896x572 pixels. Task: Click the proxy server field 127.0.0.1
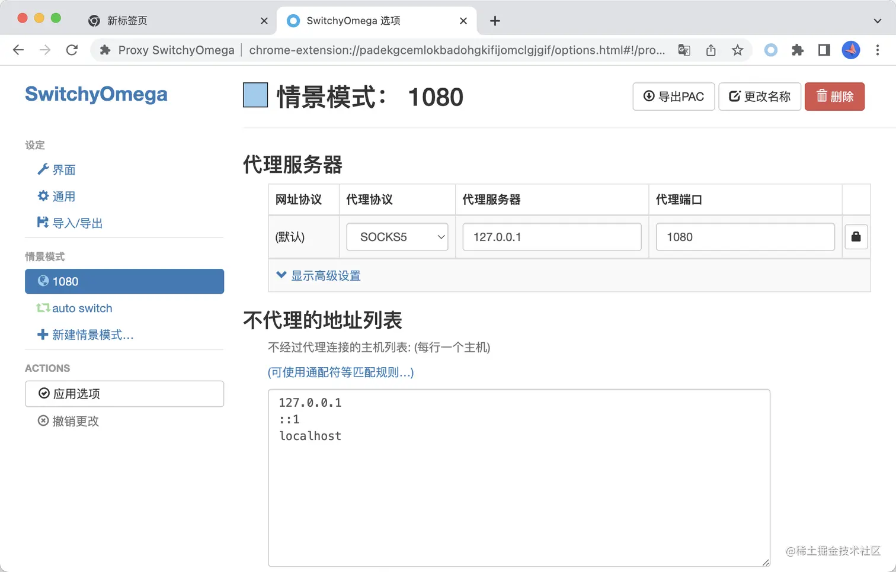point(552,237)
